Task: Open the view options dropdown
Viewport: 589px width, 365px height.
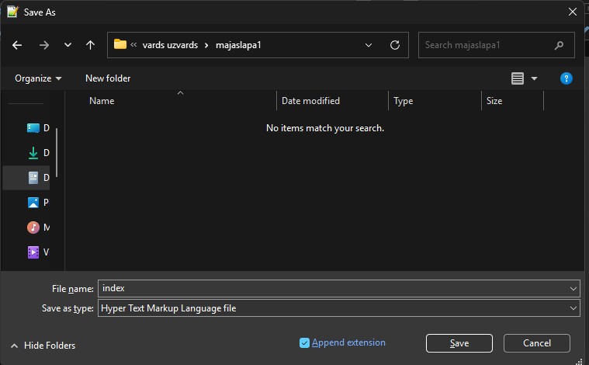Action: [534, 78]
